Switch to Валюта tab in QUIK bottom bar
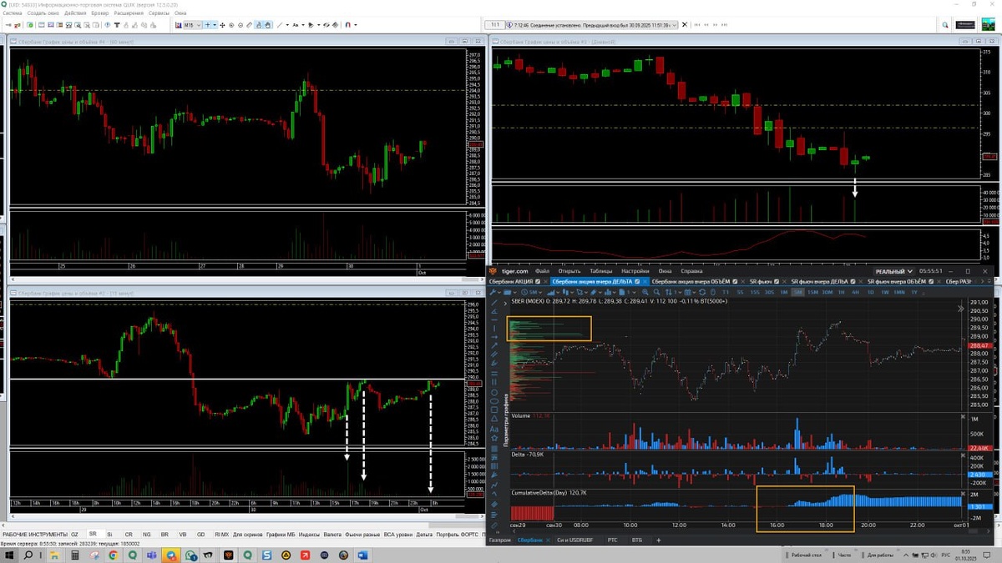 click(x=332, y=534)
